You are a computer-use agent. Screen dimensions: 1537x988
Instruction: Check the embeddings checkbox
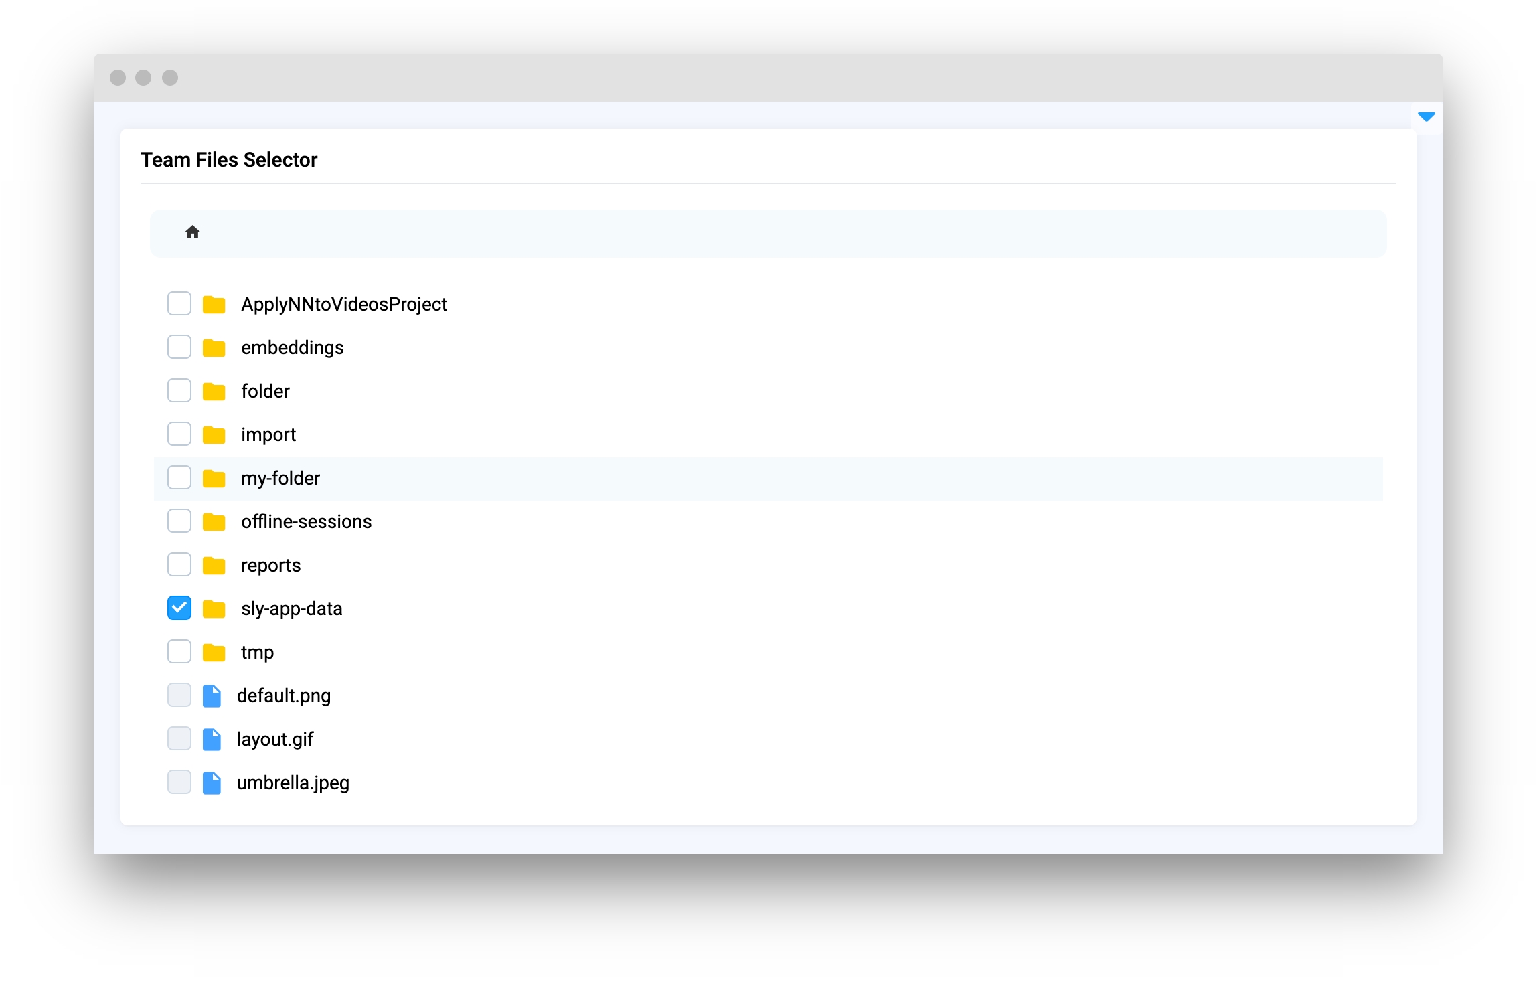pyautogui.click(x=179, y=347)
